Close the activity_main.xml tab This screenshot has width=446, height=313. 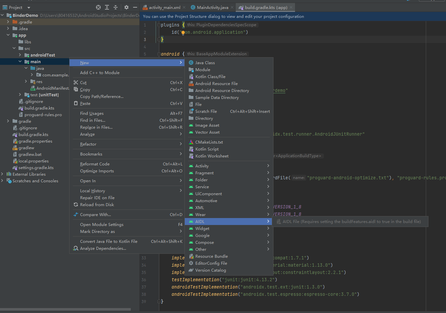pyautogui.click(x=185, y=7)
